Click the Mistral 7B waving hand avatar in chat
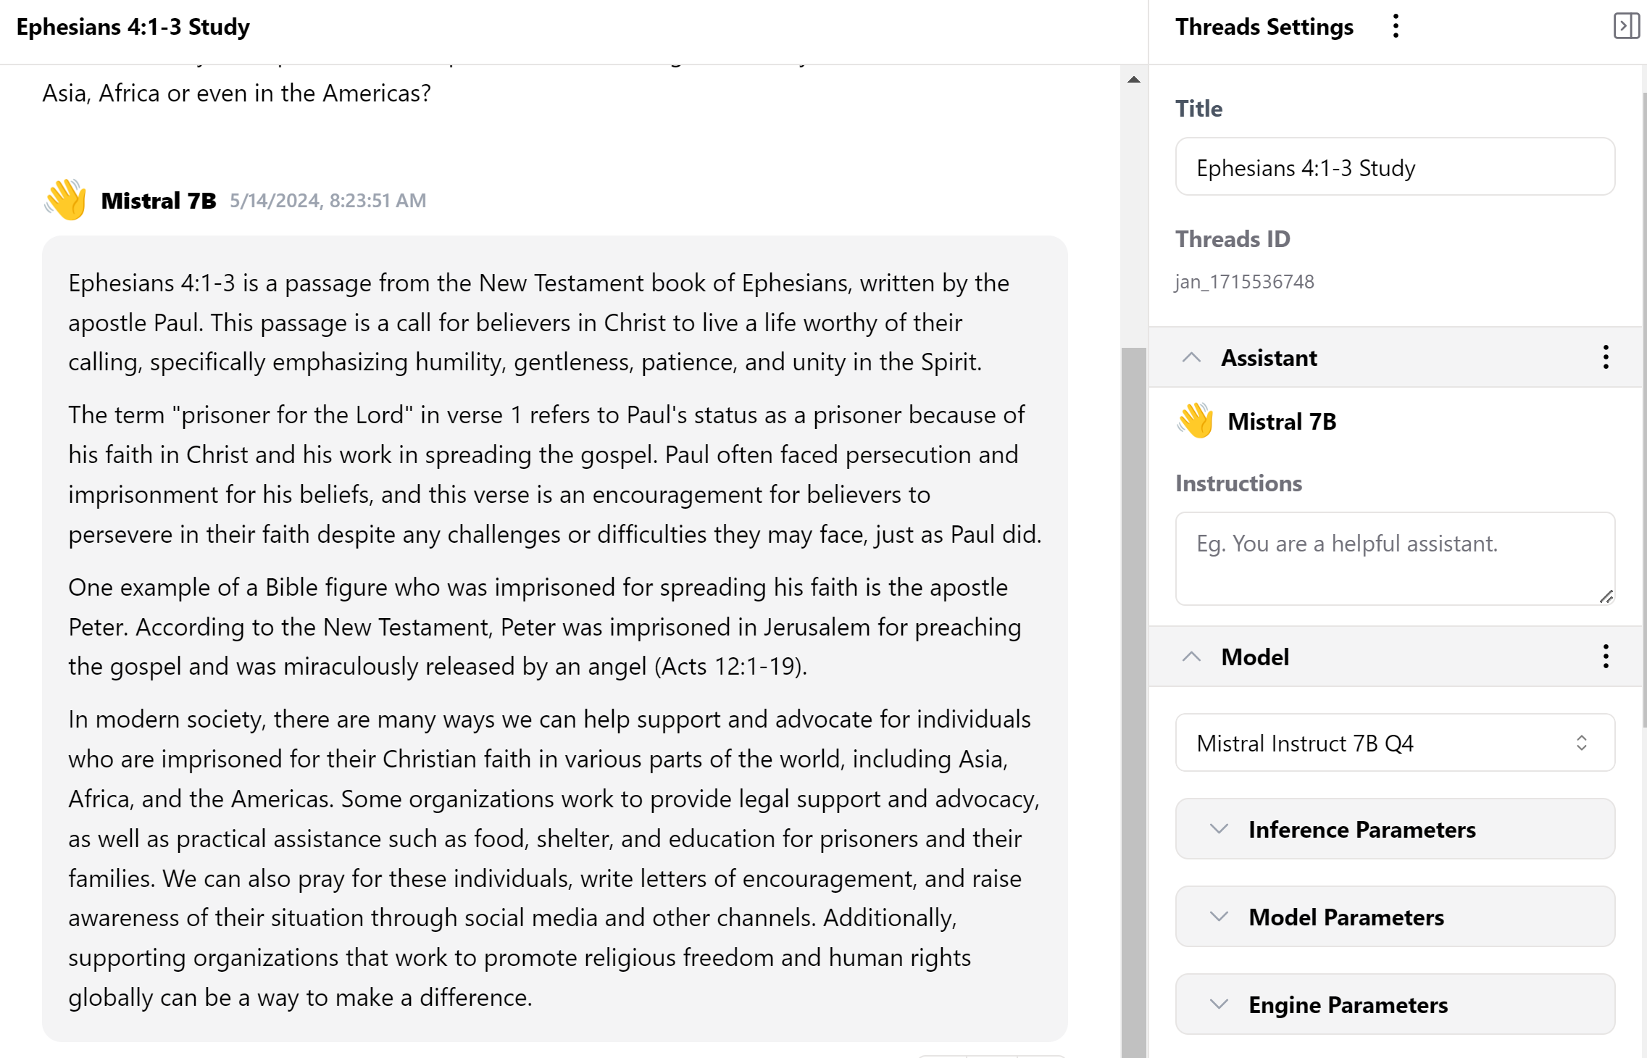 click(x=66, y=200)
